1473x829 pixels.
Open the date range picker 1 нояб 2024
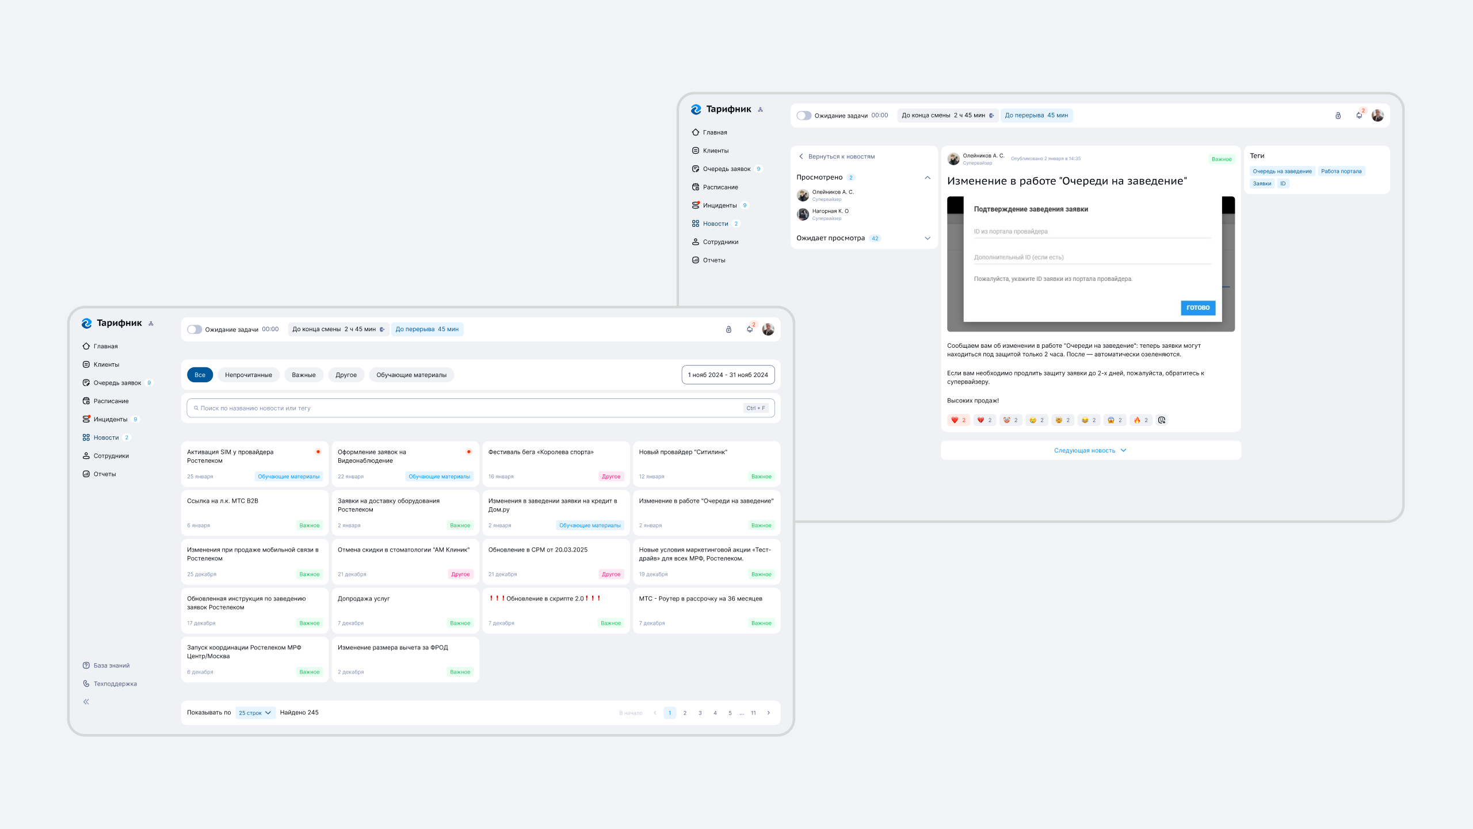tap(728, 375)
